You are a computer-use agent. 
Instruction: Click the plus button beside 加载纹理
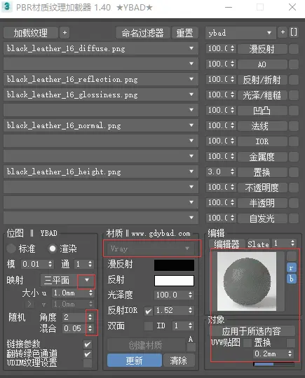(65, 33)
